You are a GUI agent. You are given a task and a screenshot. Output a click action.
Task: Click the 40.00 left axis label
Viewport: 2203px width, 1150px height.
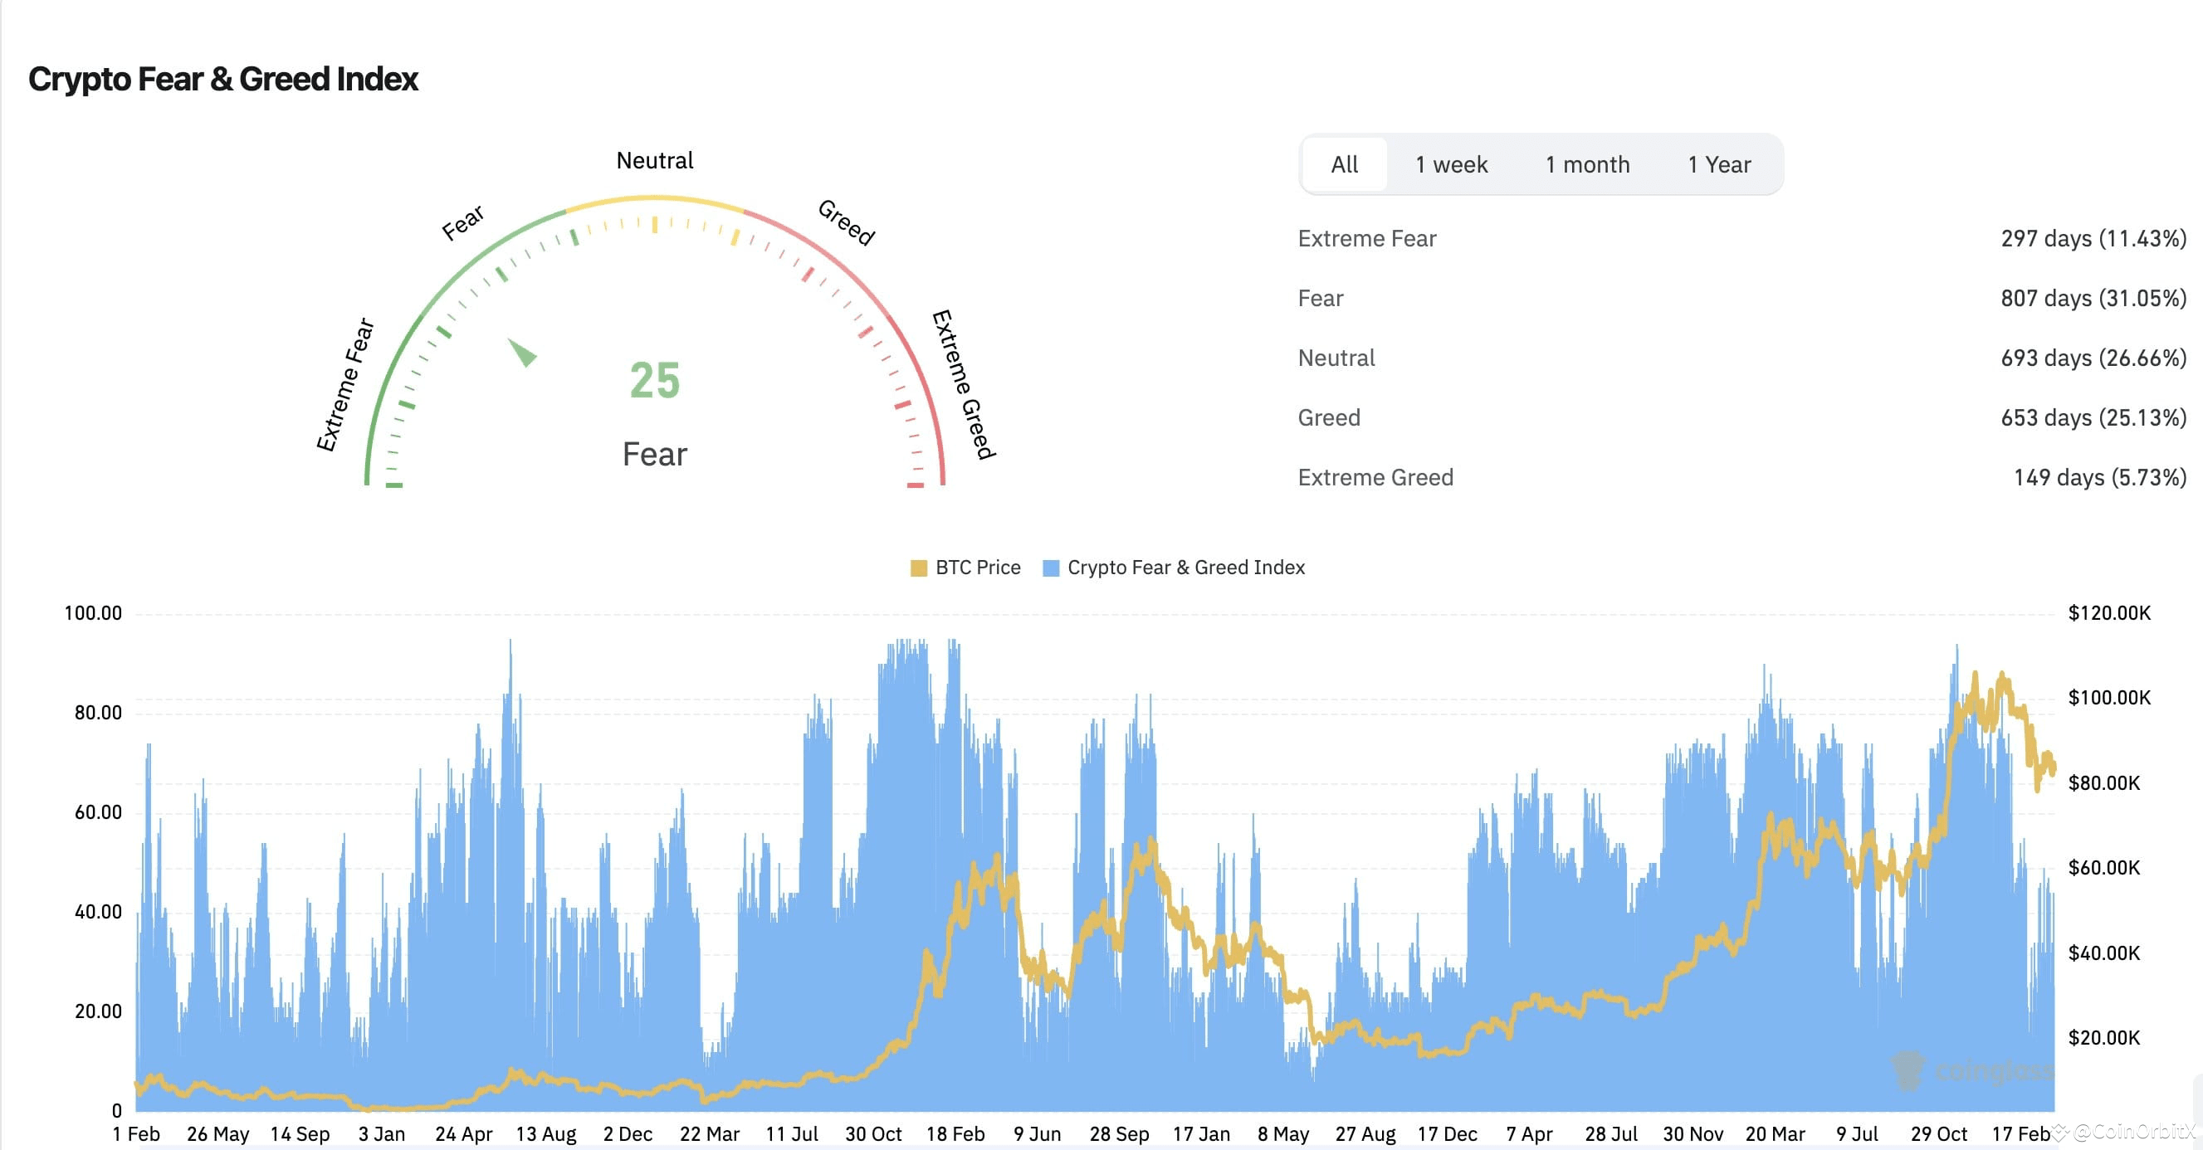pyautogui.click(x=97, y=913)
